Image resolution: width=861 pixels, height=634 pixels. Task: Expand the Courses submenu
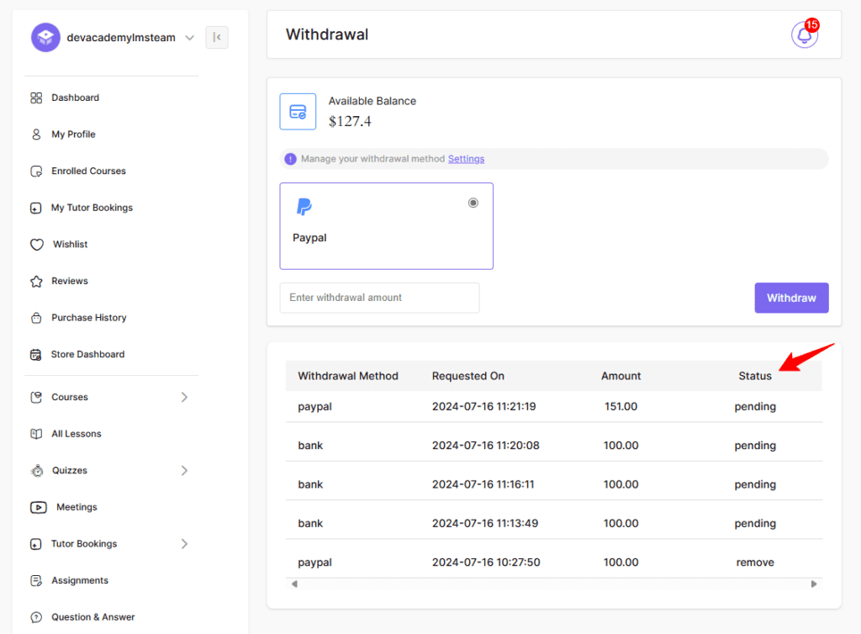pyautogui.click(x=184, y=397)
